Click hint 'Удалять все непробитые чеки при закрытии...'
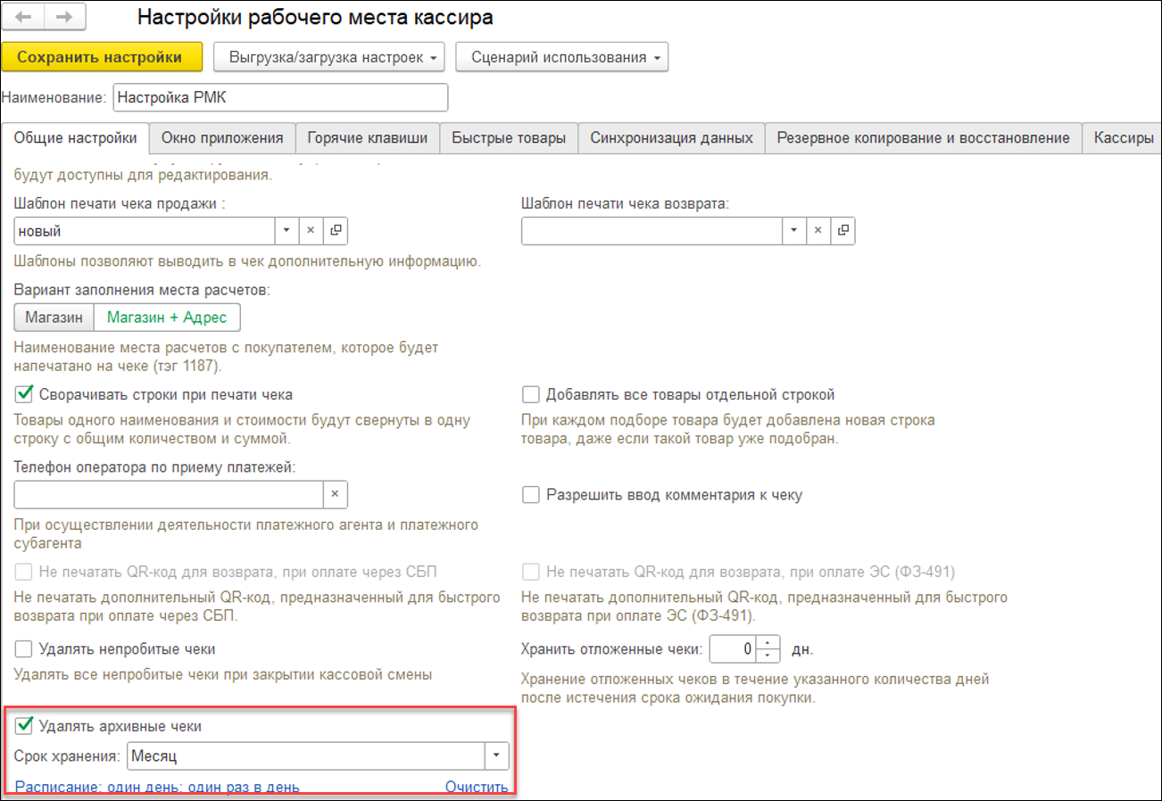The width and height of the screenshot is (1162, 801). tap(223, 674)
